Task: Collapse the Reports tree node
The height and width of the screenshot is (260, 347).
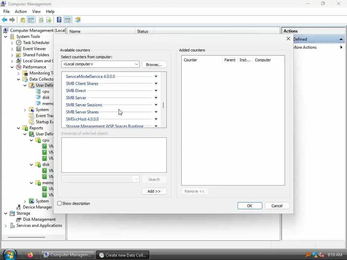Action: click(x=19, y=128)
